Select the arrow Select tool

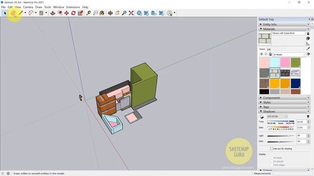(5, 13)
